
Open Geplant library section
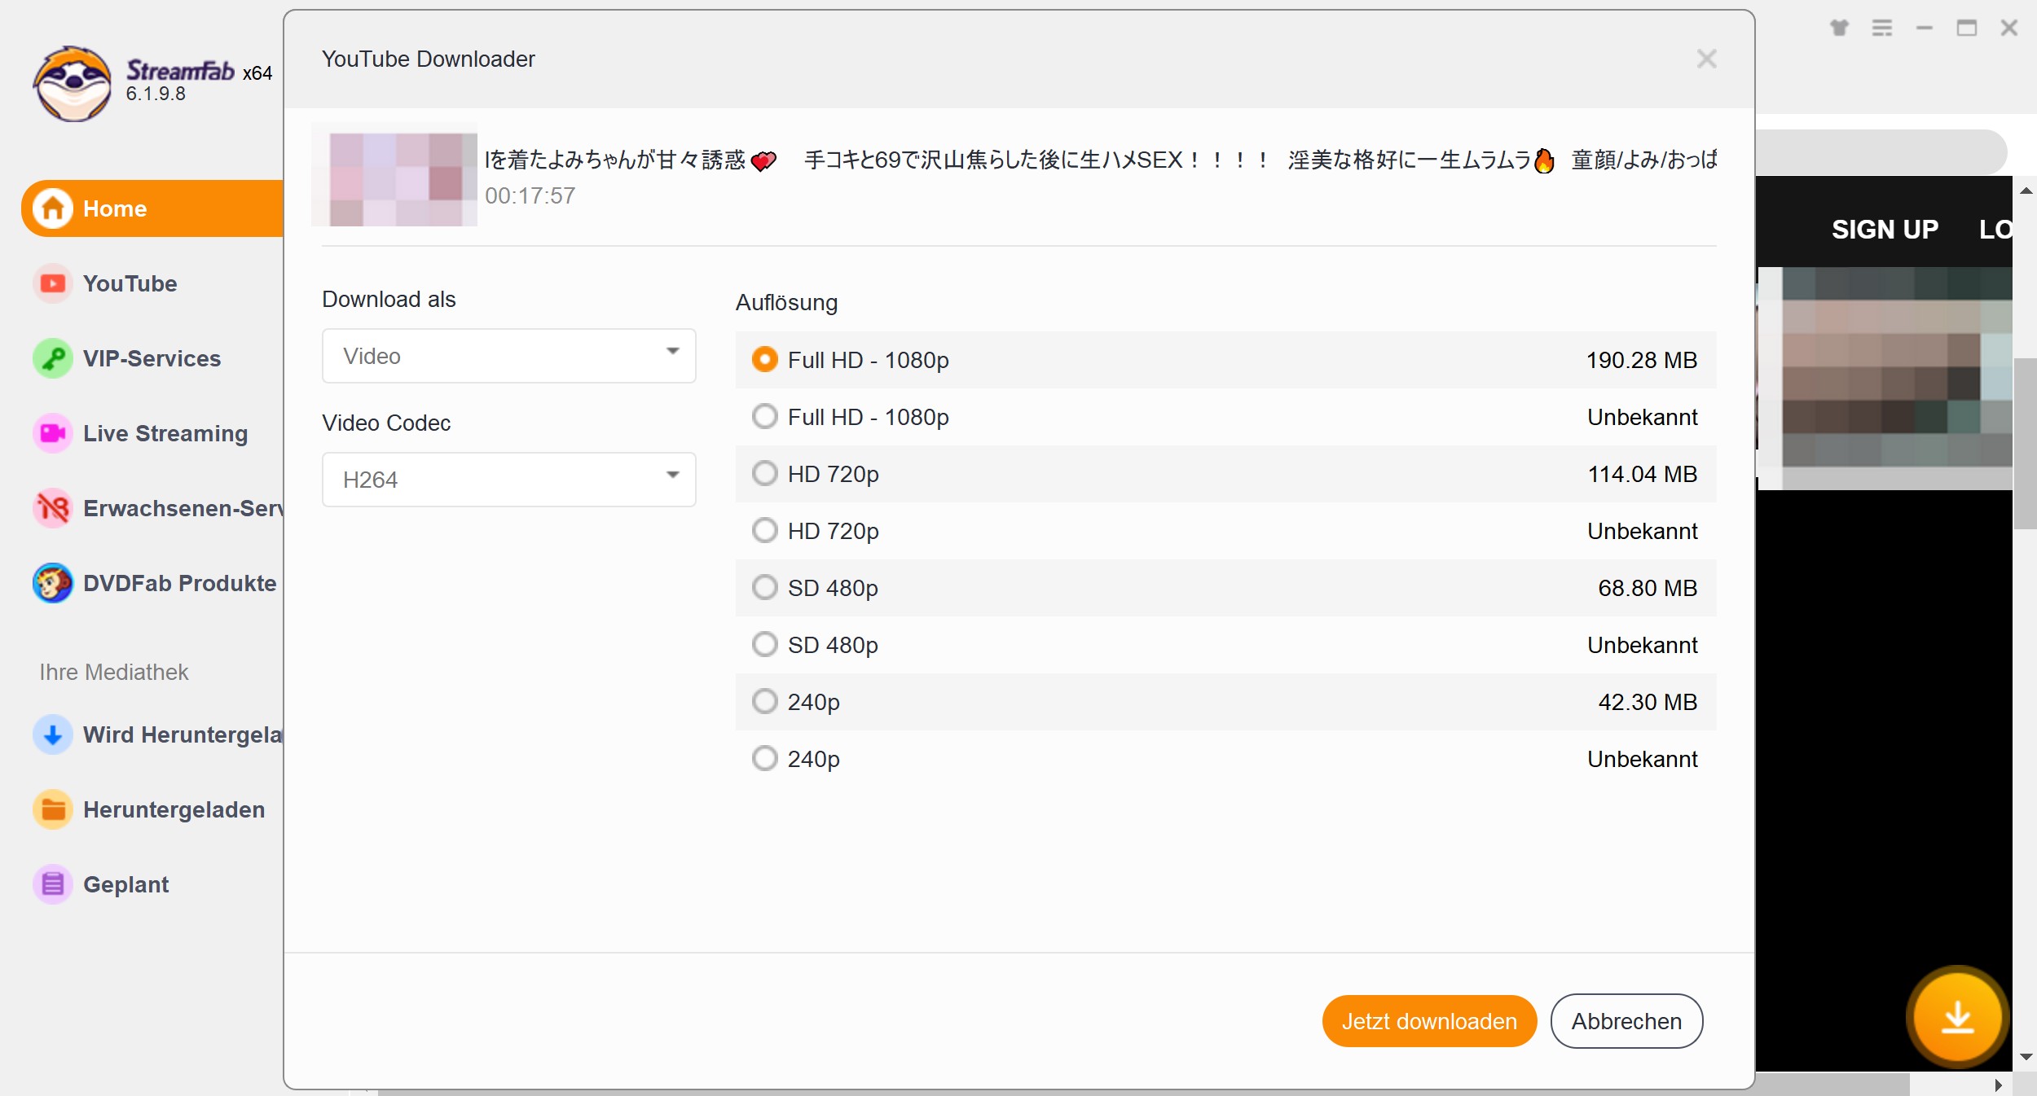[x=152, y=884]
